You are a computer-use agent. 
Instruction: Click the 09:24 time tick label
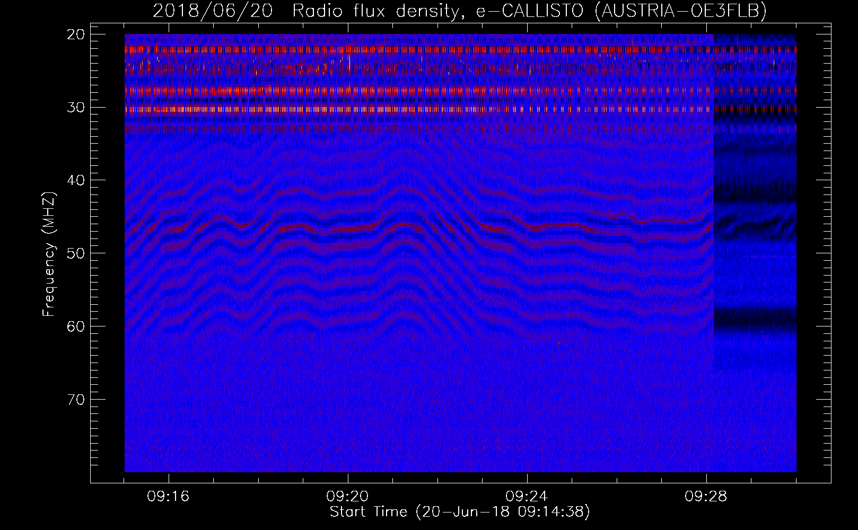pyautogui.click(x=527, y=497)
